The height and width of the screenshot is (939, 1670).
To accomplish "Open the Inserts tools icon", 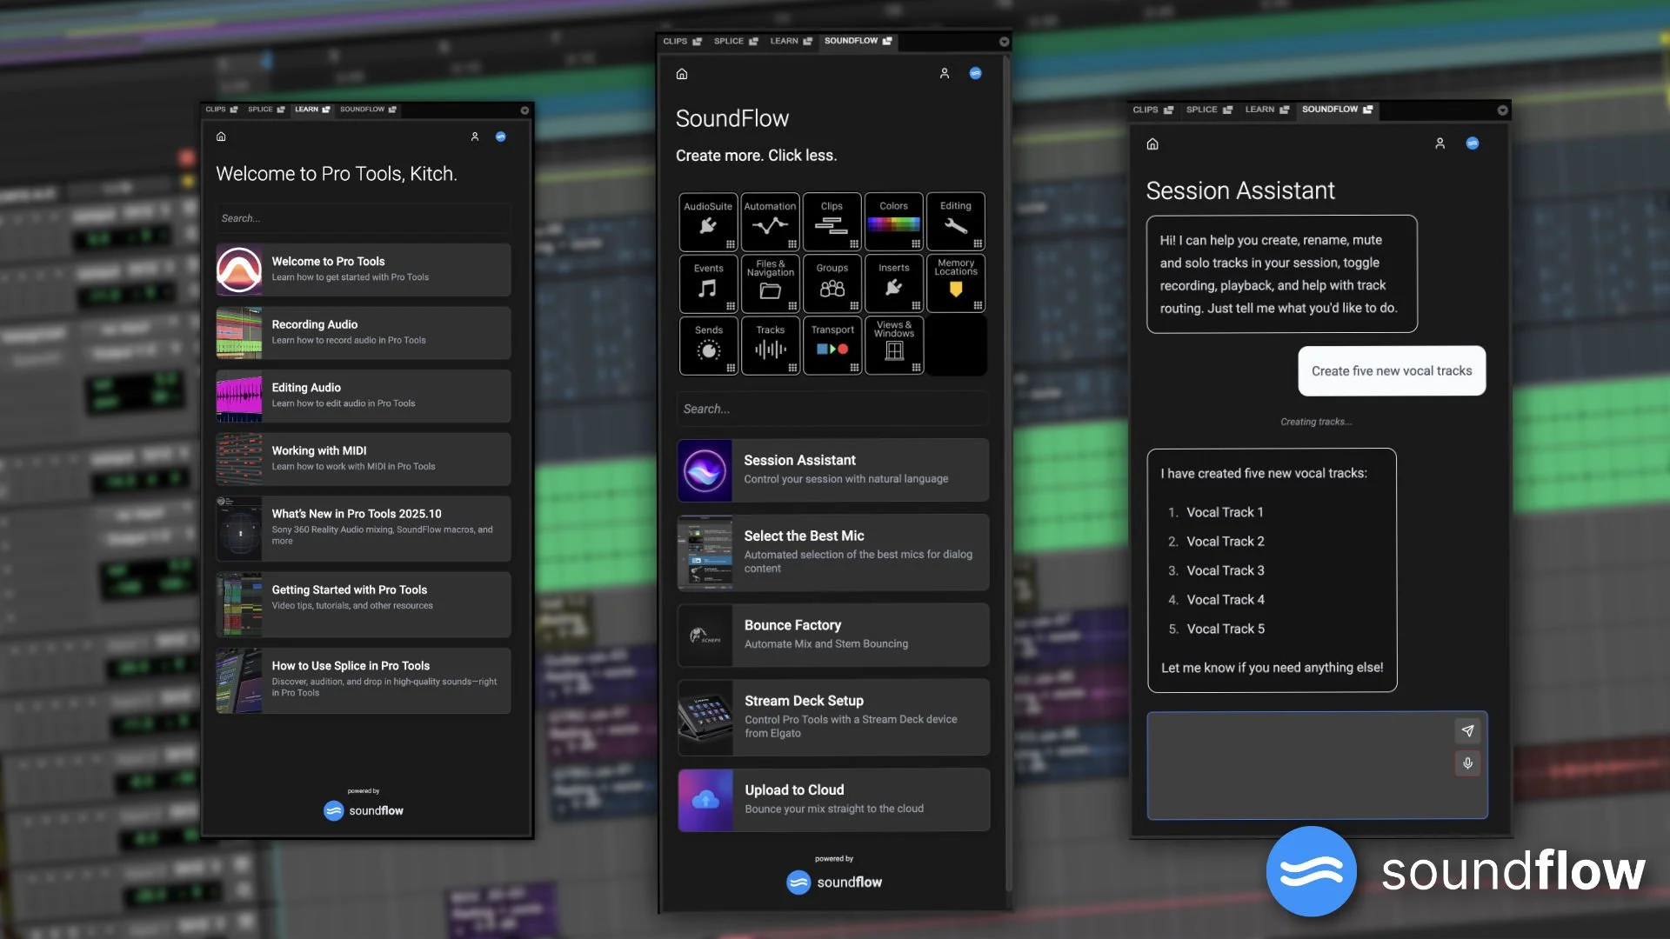I will [x=893, y=284].
